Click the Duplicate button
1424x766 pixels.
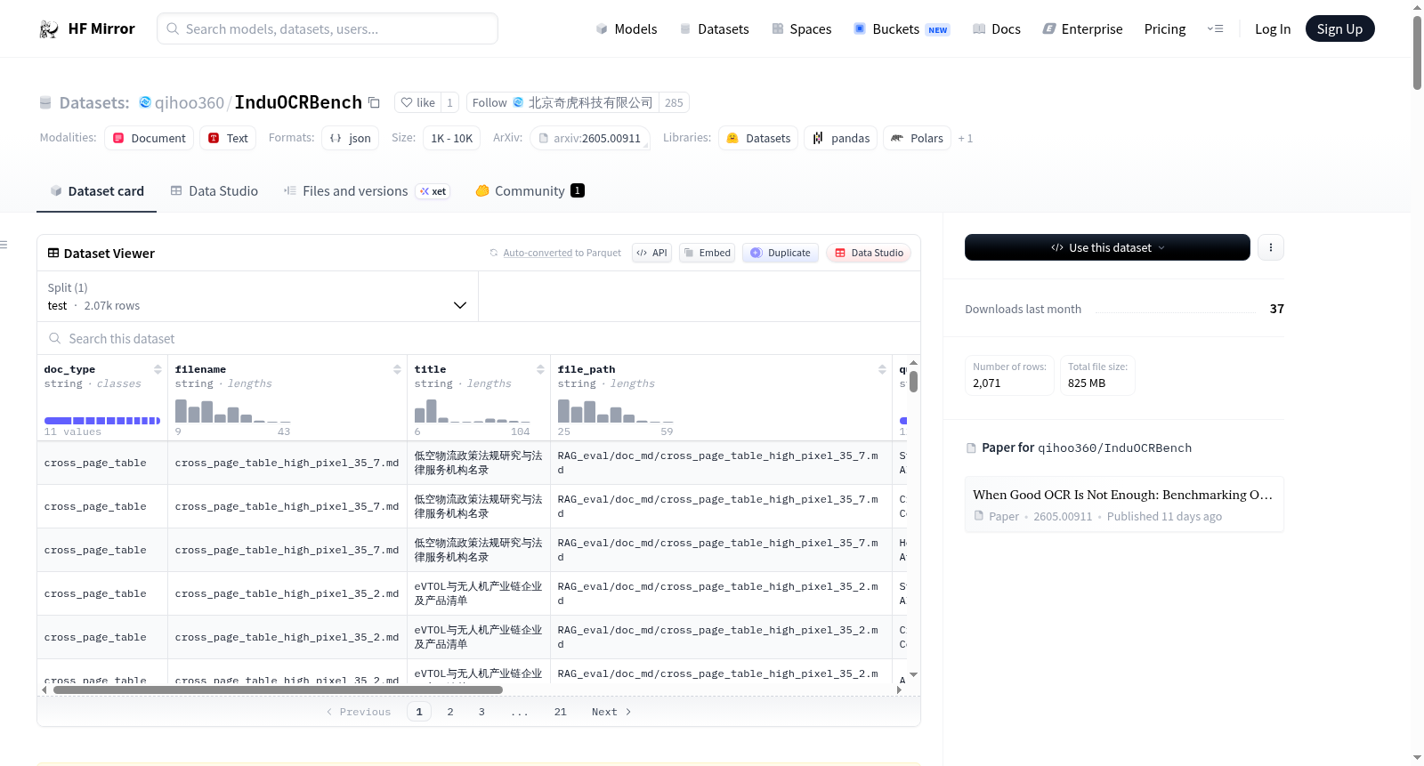click(x=781, y=254)
